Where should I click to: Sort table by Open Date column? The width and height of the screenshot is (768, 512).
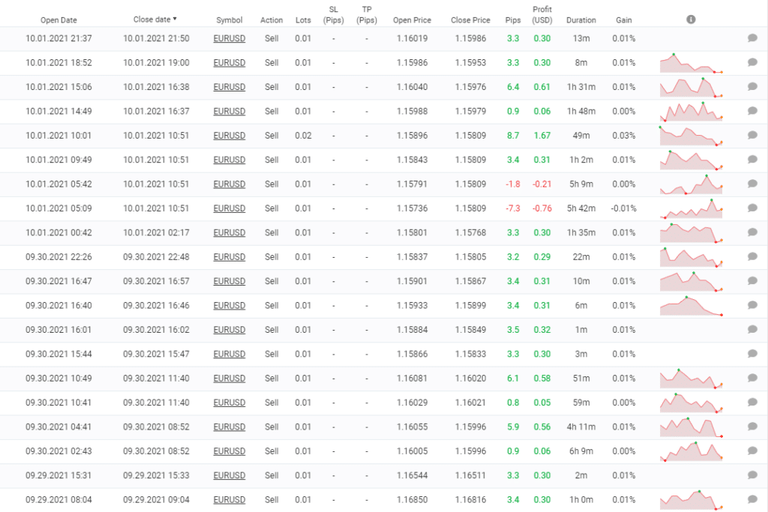58,20
